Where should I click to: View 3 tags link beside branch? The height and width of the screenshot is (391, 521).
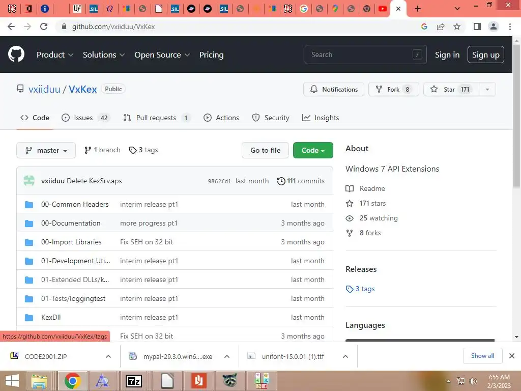(143, 150)
